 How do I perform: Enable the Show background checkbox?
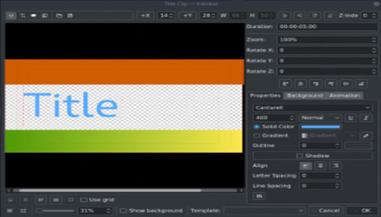[124, 211]
